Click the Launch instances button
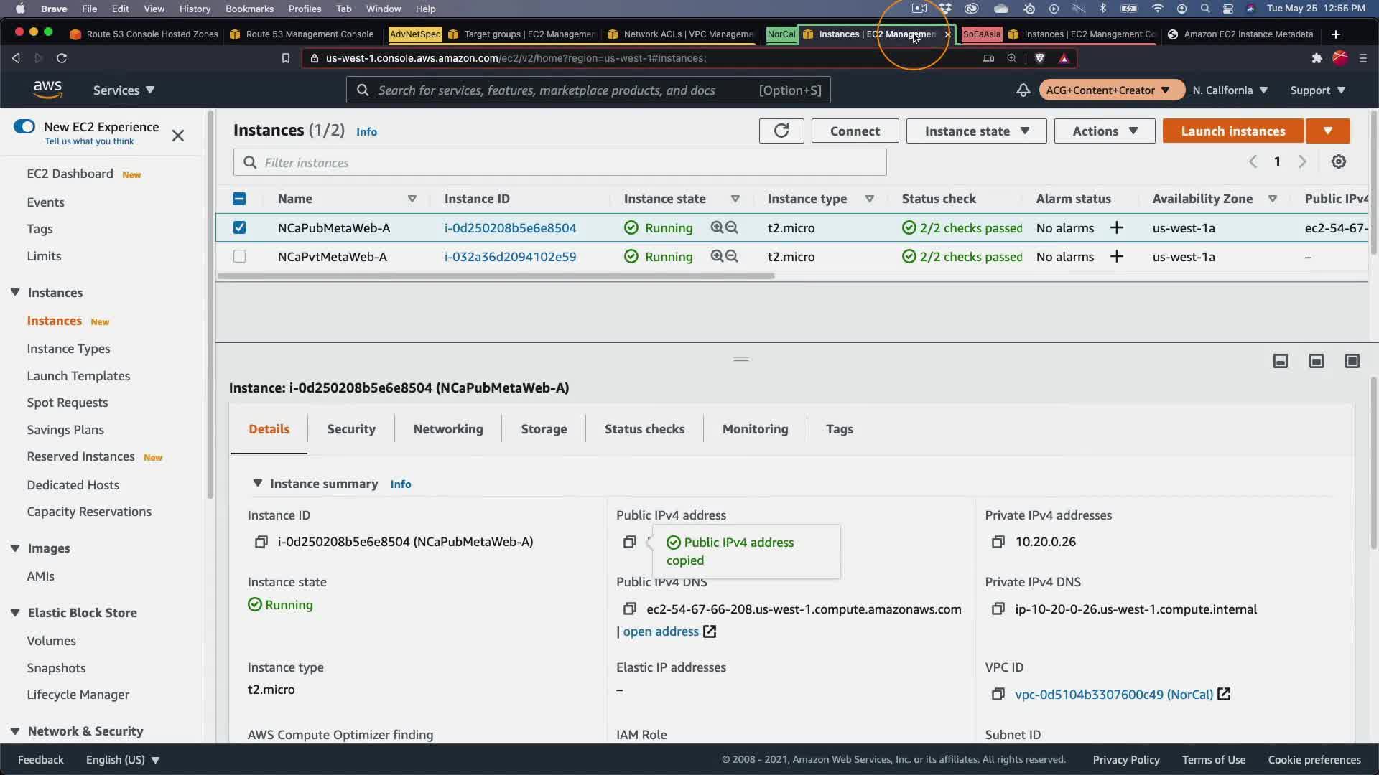 coord(1232,131)
